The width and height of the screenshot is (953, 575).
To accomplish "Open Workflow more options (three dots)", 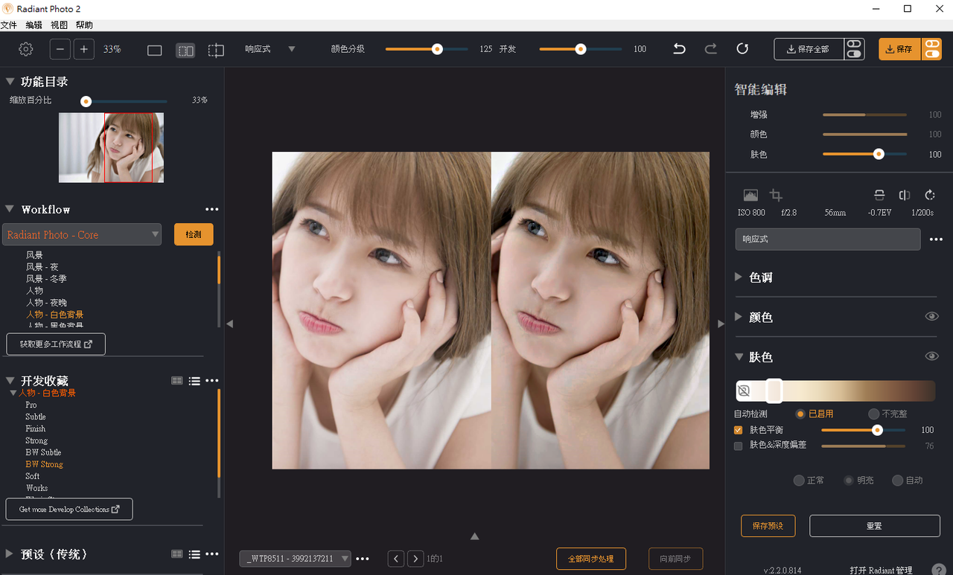I will point(212,210).
